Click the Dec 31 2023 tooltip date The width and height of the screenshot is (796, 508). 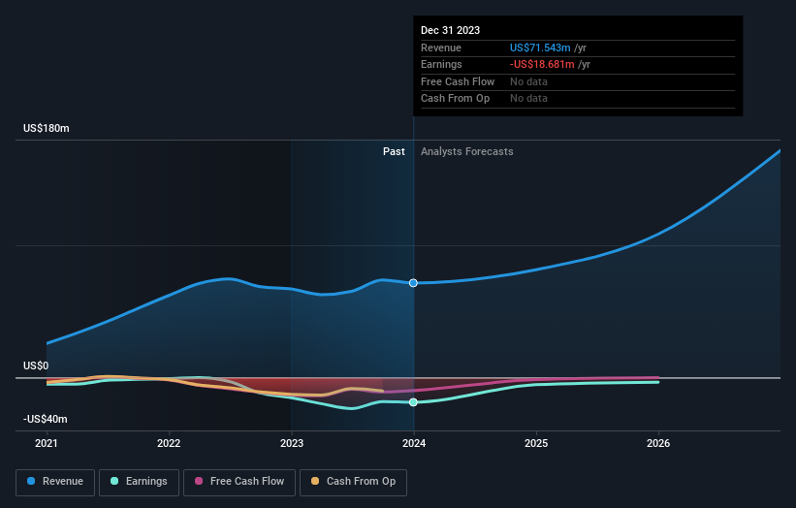click(450, 30)
